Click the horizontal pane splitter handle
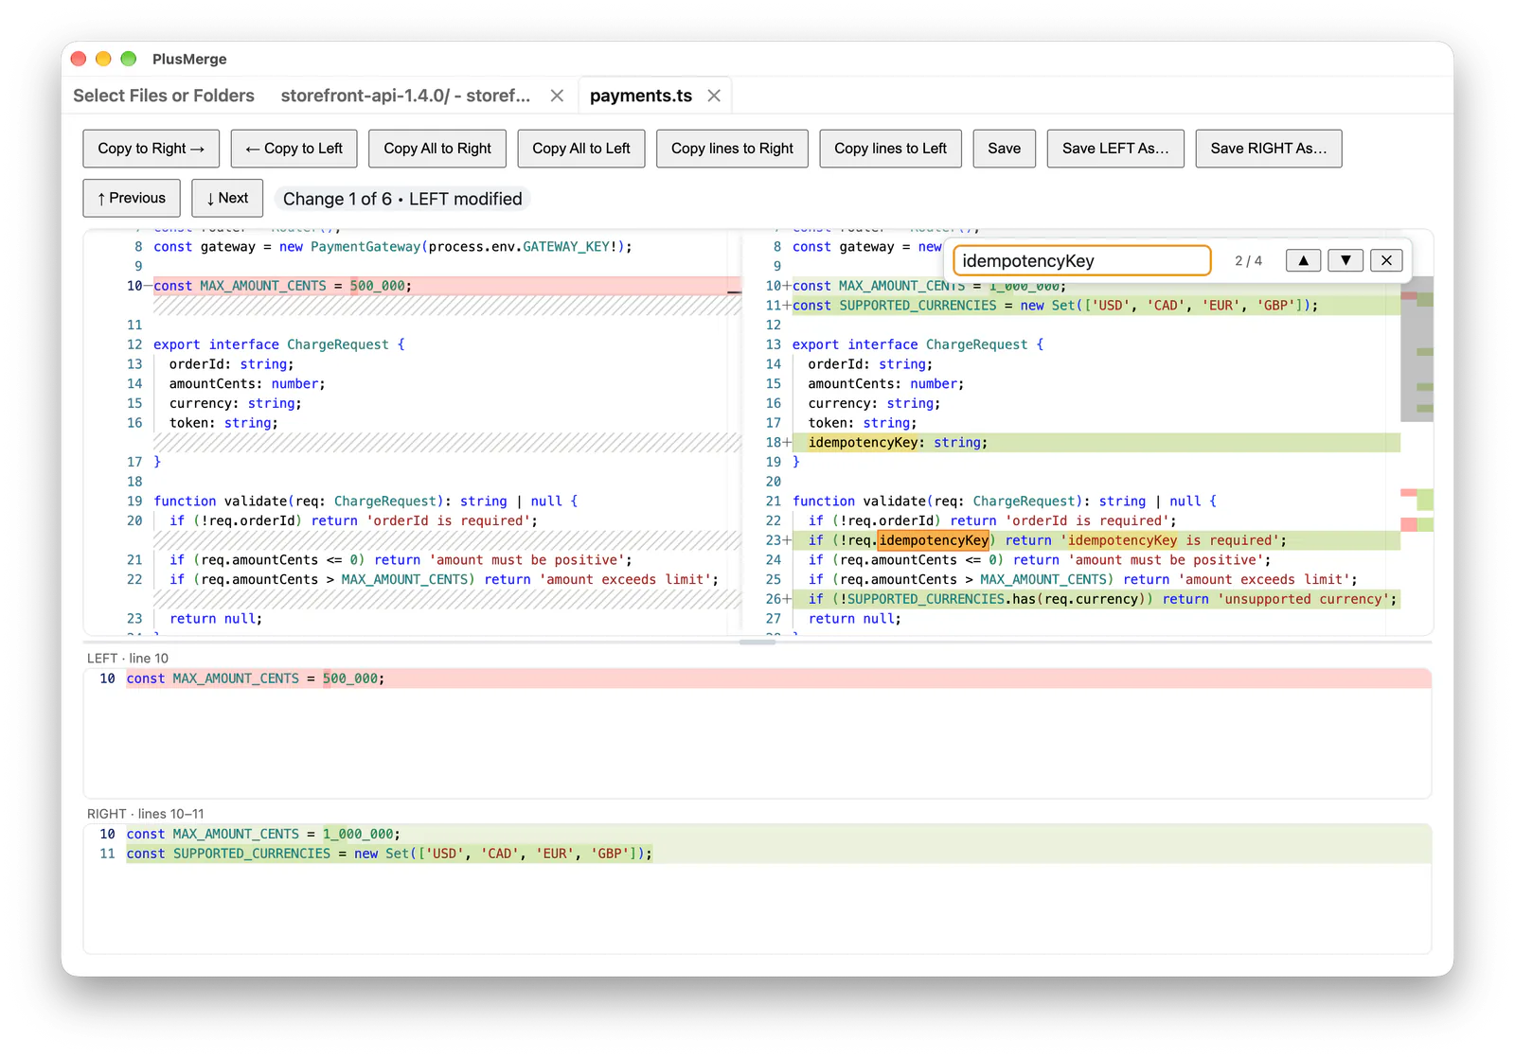Screen dimensions: 1515x1057 pos(757,643)
